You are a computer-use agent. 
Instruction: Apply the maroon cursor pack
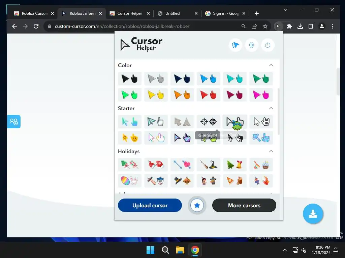(234, 95)
